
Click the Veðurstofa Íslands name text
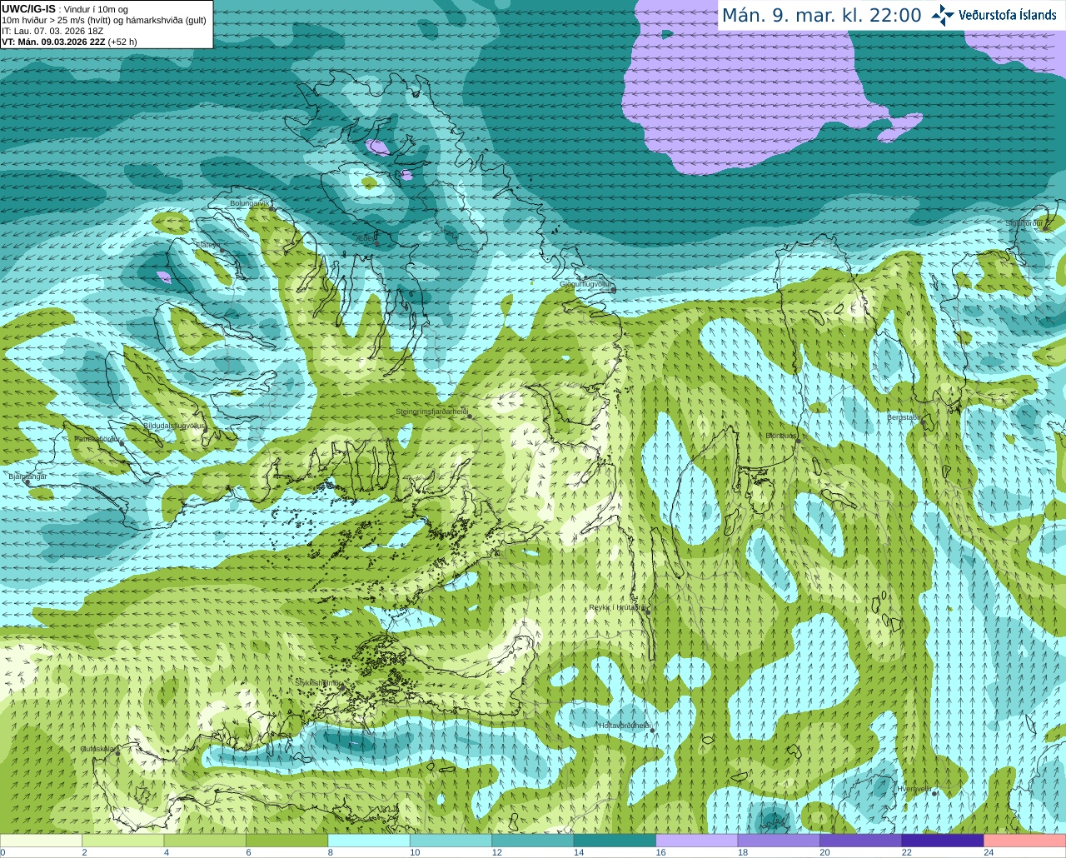(1008, 15)
